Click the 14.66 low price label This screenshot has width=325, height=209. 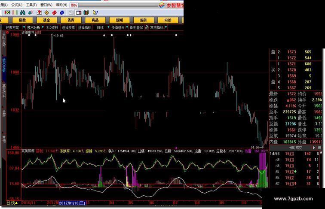pyautogui.click(x=255, y=147)
